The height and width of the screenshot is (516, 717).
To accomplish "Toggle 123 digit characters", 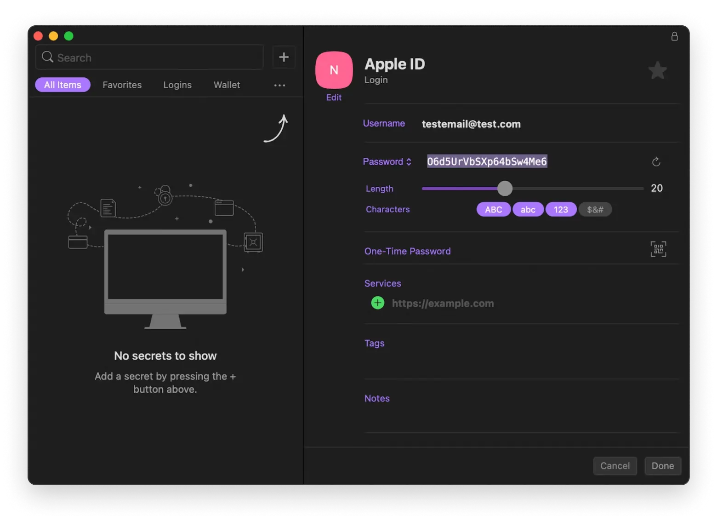I will coord(561,210).
